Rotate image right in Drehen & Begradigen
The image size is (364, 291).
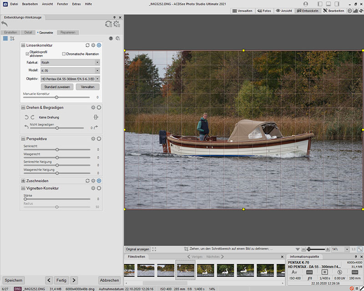coord(32,117)
